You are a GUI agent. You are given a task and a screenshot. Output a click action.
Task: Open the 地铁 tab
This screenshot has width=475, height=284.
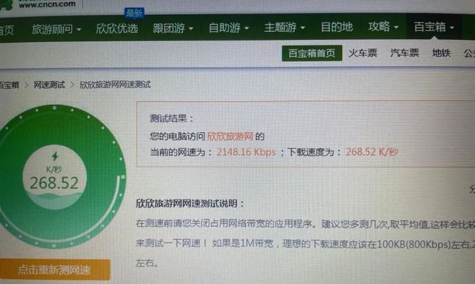pos(442,53)
